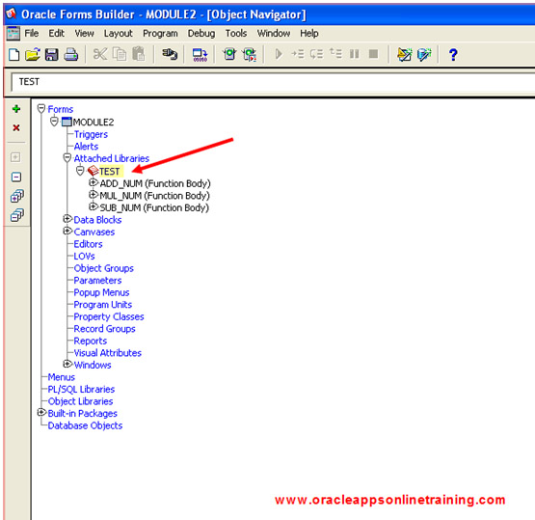Click the red X Delete icon

pos(16,127)
